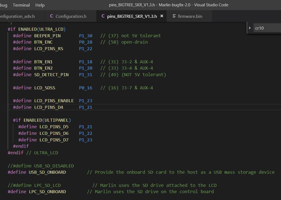Close the pins_BIGTREE_SKR_V1.3.h tab
Screen dimensions: 281x200
(162, 16)
